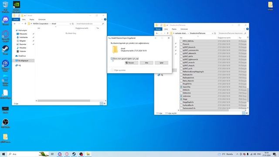
Task: Open address history dropdown in ShadersAndTextures window
Action: (x=212, y=33)
